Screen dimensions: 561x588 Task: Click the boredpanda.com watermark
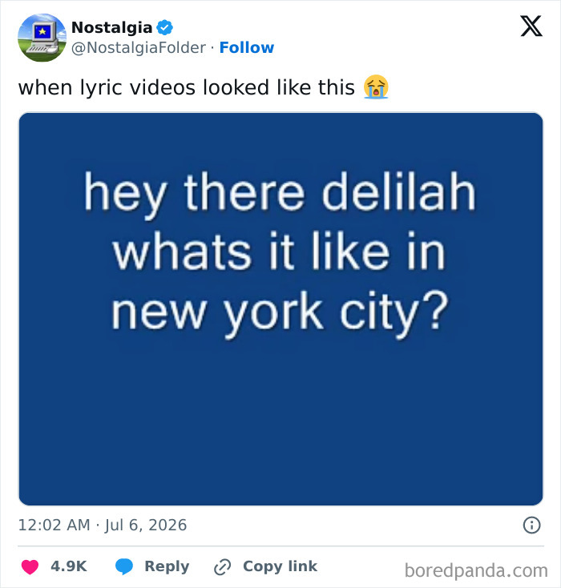point(476,570)
